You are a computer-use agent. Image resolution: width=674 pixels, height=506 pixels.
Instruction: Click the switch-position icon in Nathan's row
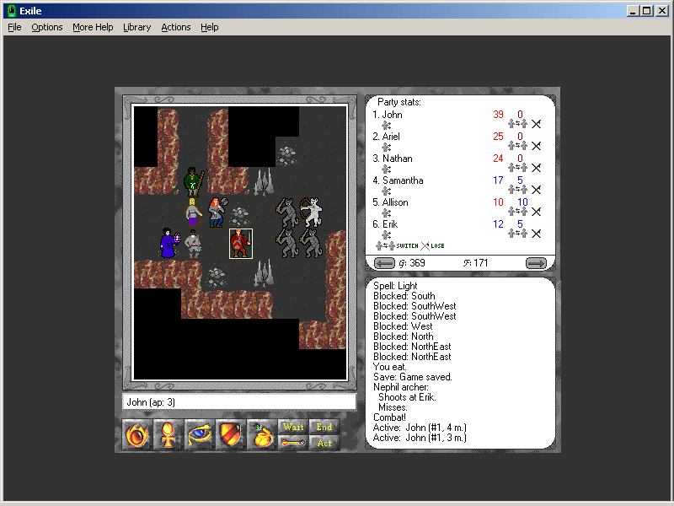[x=517, y=168]
